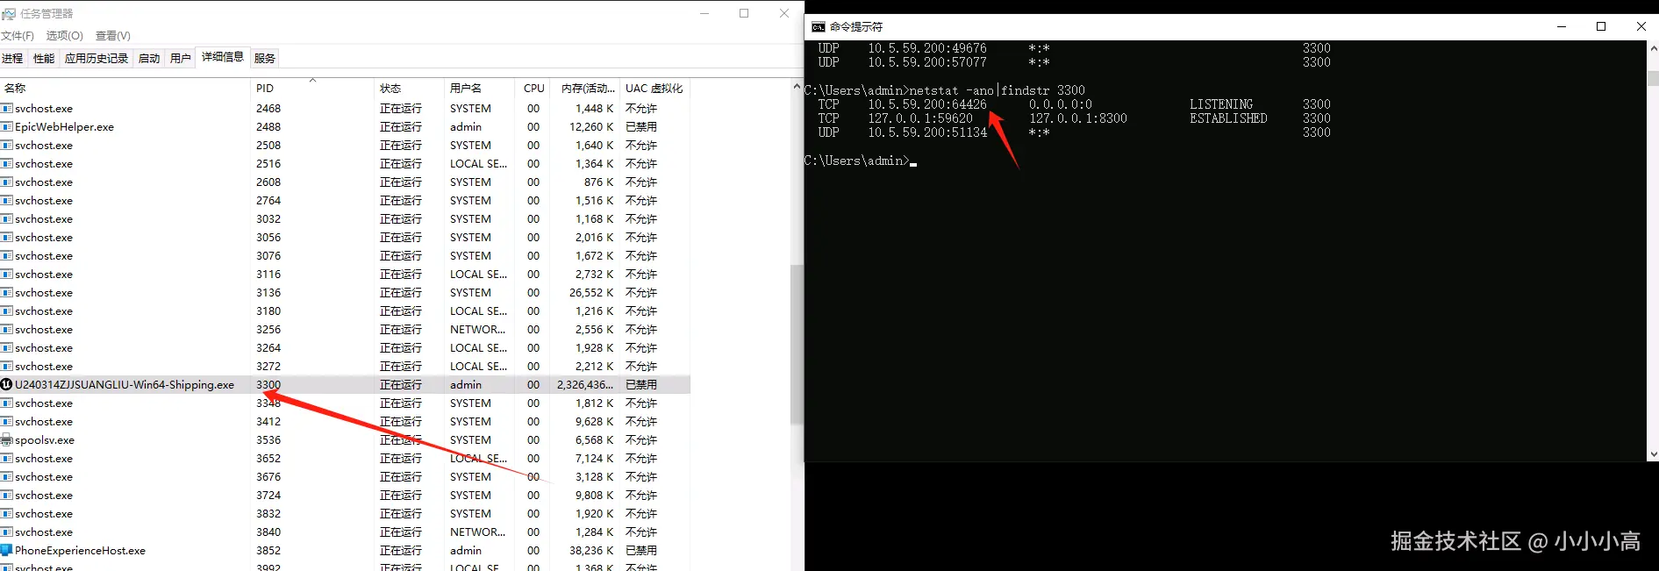Image resolution: width=1659 pixels, height=571 pixels.
Task: Click the icon of svchost.exe PID 3272
Action: (x=7, y=367)
